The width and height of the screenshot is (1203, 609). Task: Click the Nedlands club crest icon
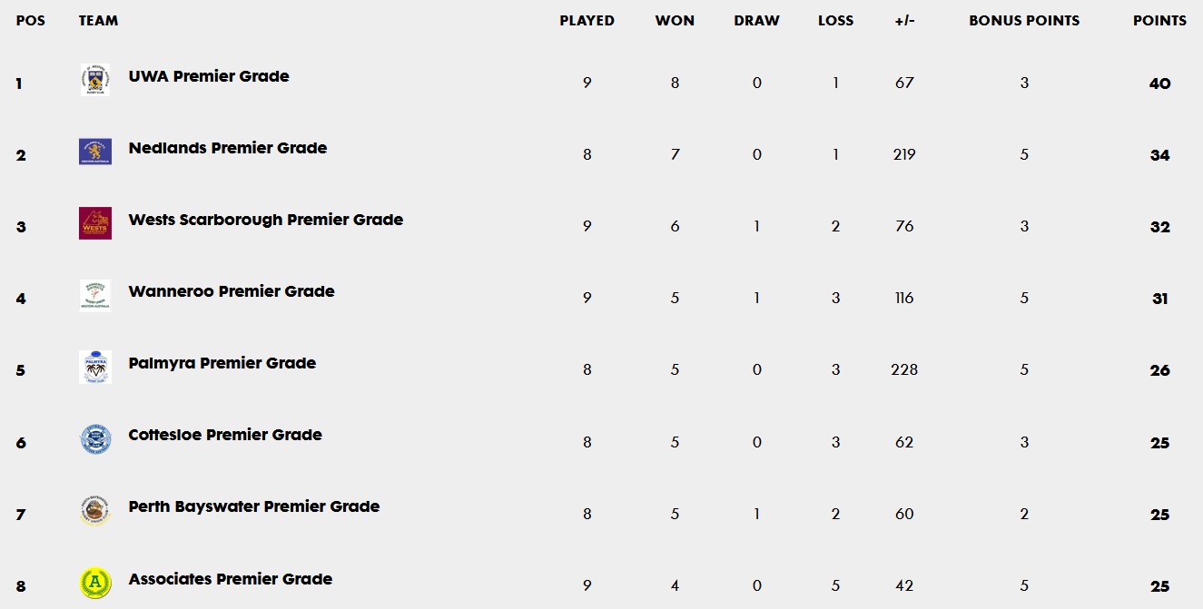tap(95, 152)
